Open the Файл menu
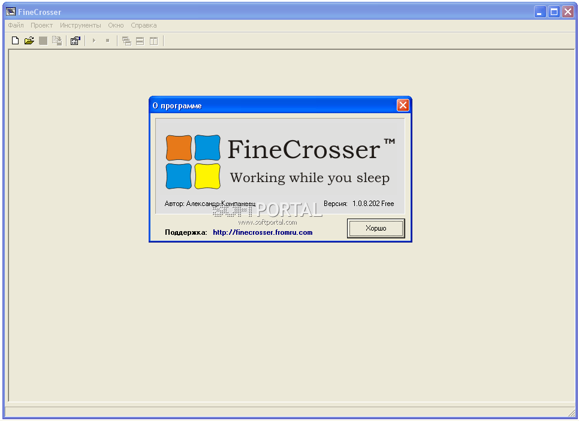 click(x=16, y=26)
